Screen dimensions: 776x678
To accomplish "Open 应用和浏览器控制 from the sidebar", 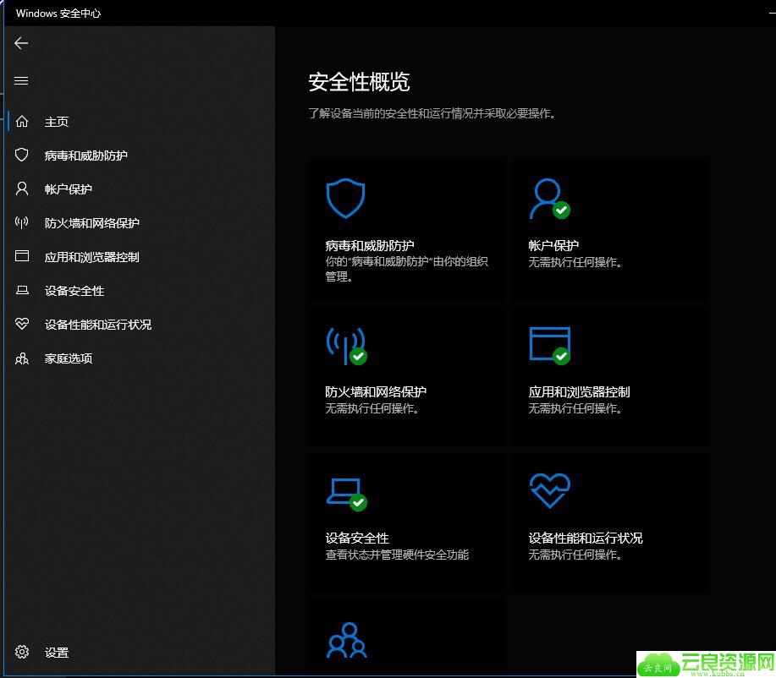I will click(92, 257).
